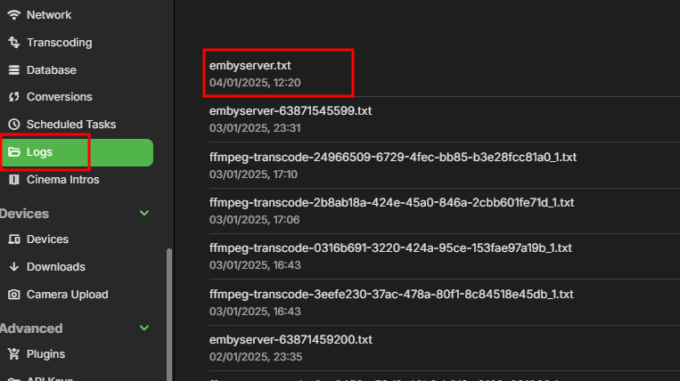Click the Network wifi icon

[x=14, y=15]
